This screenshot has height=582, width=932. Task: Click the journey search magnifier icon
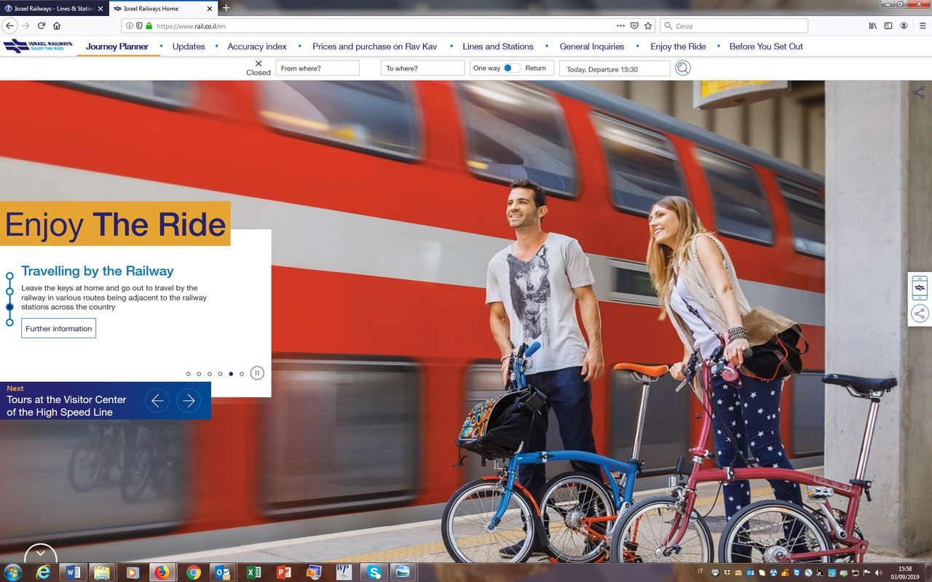[x=683, y=68]
